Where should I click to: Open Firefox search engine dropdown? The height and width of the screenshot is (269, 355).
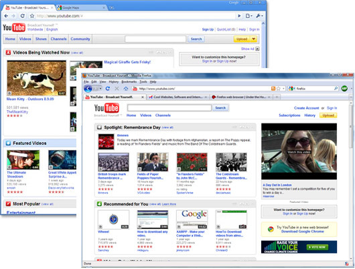292,89
